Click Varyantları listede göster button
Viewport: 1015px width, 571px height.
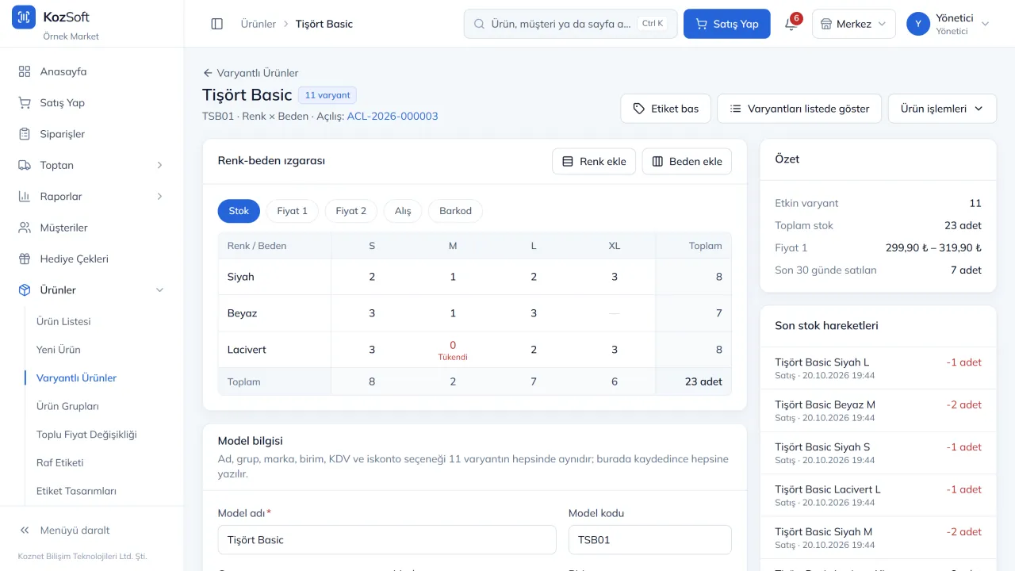coord(799,109)
